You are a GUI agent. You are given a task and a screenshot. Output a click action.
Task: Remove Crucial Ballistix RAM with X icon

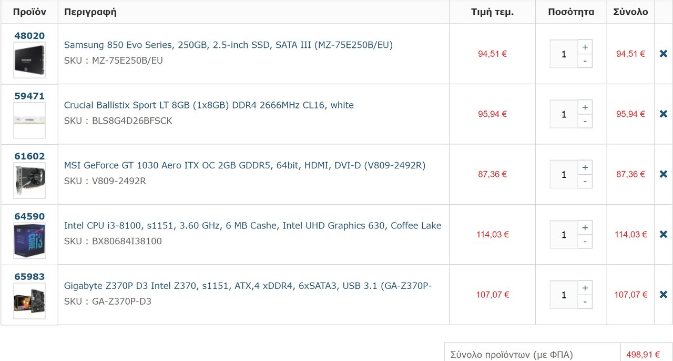(664, 114)
